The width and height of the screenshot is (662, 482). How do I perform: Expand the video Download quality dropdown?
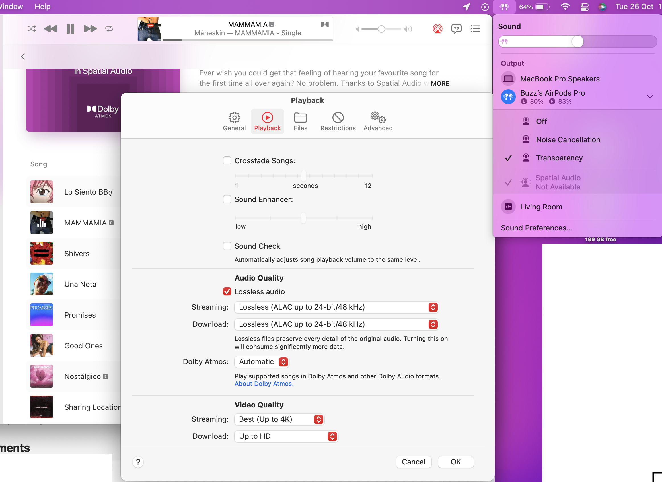(286, 436)
